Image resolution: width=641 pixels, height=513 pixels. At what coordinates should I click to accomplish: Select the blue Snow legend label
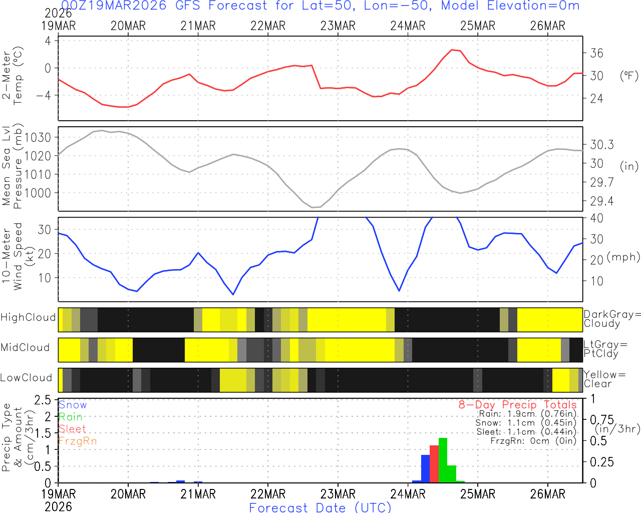pyautogui.click(x=73, y=405)
